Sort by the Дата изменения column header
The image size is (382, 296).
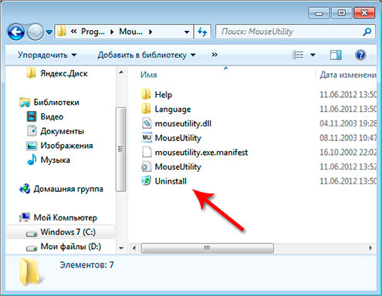[x=348, y=75]
